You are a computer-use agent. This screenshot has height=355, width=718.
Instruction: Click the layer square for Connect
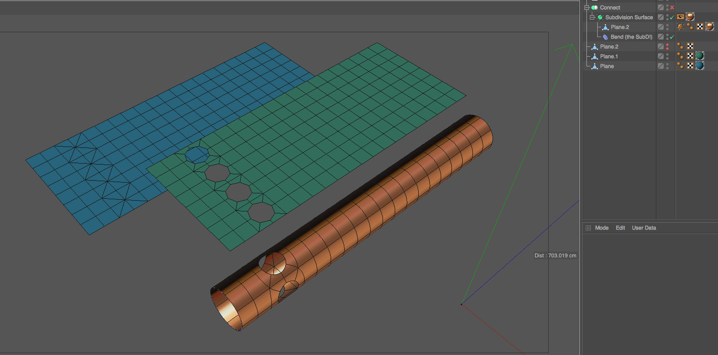[x=661, y=8]
